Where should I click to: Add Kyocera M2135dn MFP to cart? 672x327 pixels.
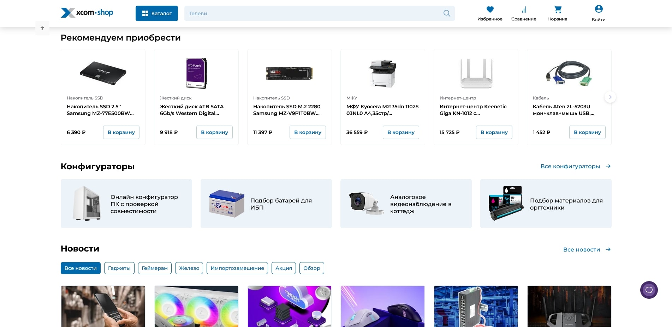click(x=401, y=132)
